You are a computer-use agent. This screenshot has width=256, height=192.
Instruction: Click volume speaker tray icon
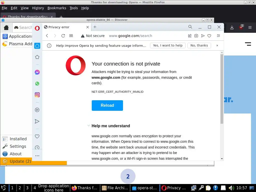tap(231, 188)
